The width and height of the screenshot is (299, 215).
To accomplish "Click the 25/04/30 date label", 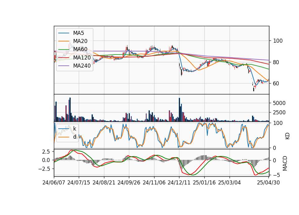I will [x=268, y=183].
